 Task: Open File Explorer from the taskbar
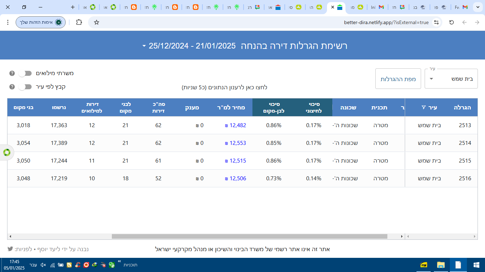pos(441,265)
